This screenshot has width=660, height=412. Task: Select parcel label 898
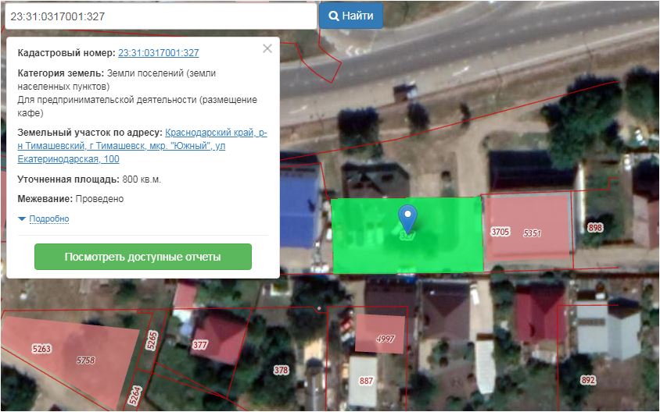pyautogui.click(x=596, y=227)
